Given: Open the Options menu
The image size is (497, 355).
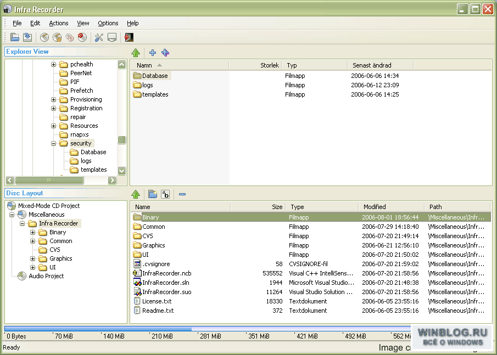Looking at the screenshot, I should coord(108,23).
